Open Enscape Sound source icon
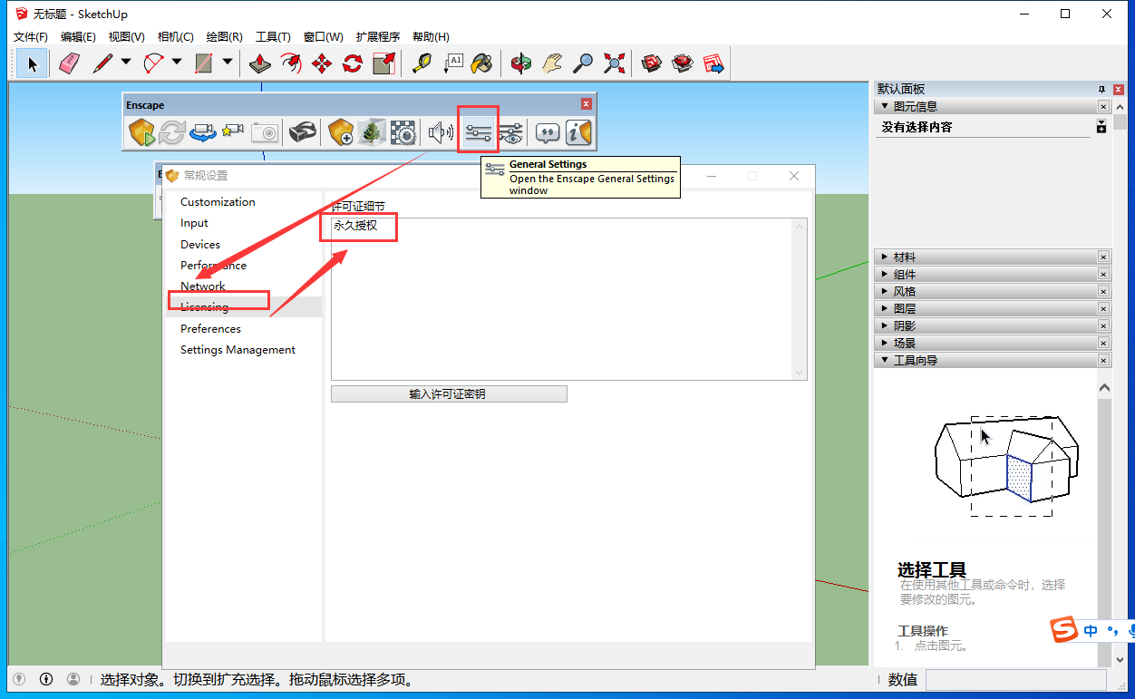The image size is (1135, 699). tap(441, 133)
